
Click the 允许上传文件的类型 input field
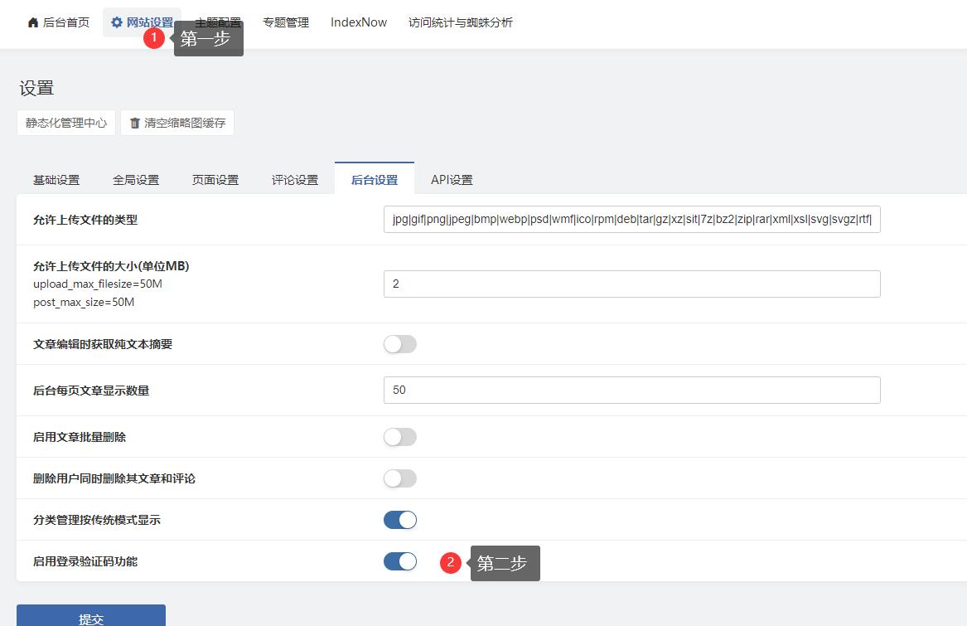[x=631, y=220]
